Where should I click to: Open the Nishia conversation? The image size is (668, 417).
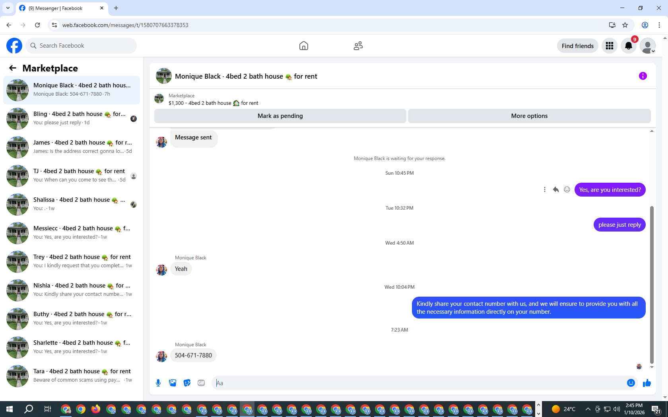coord(72,290)
